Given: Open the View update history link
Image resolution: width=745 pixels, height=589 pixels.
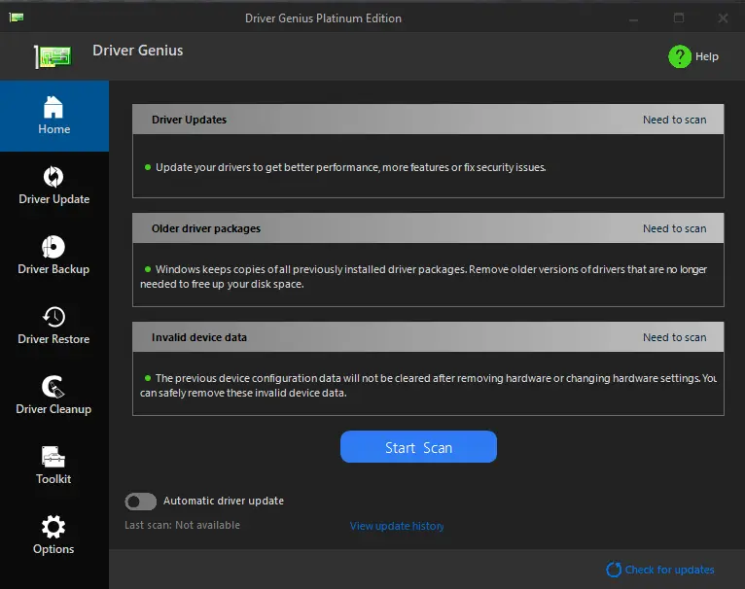Looking at the screenshot, I should pos(397,526).
